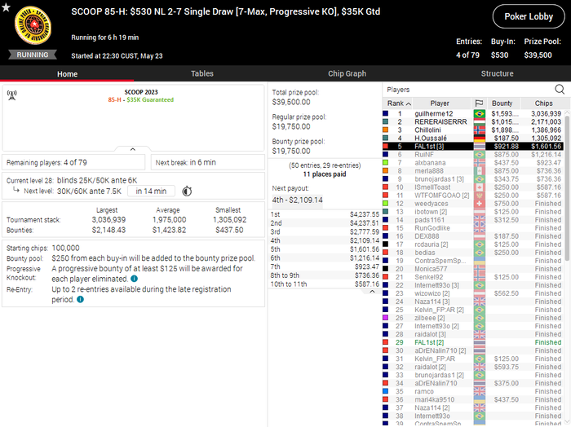Click the Next break in 6 min box

[207, 162]
